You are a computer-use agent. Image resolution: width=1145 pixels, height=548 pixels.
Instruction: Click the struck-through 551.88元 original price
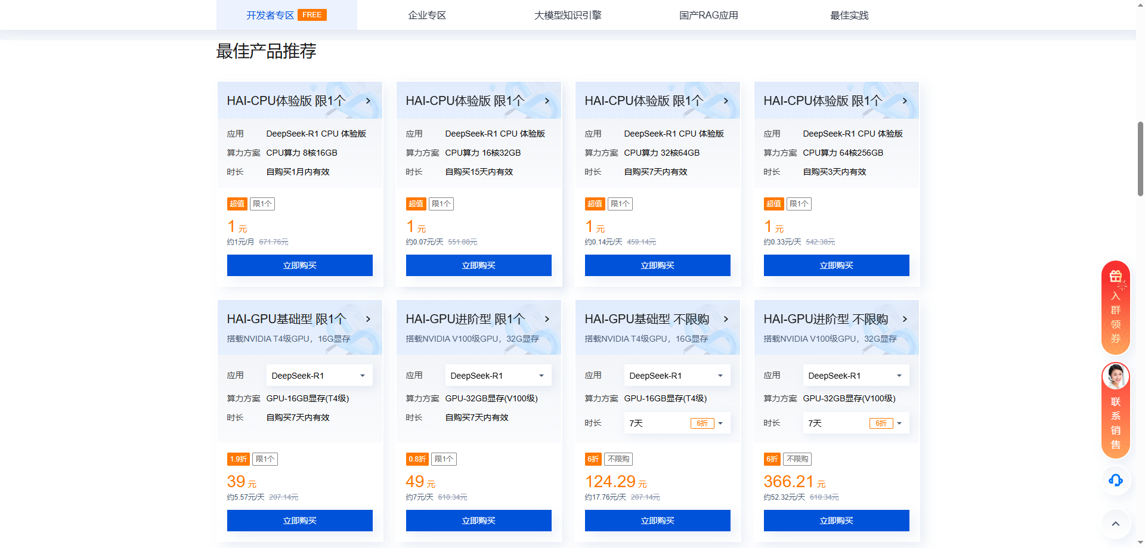coord(463,242)
